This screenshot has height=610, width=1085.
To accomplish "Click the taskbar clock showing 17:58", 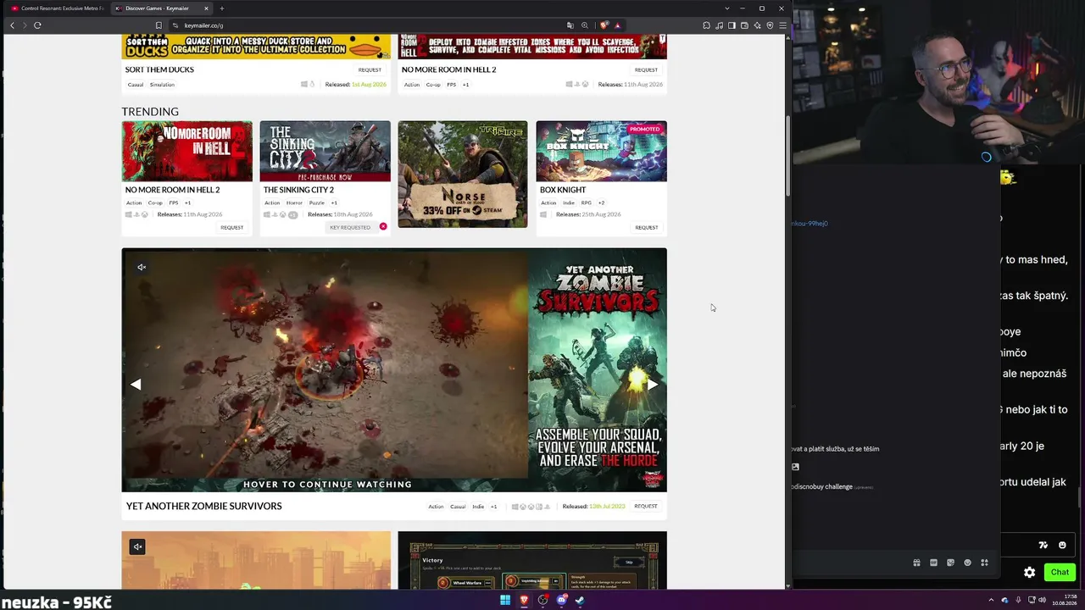I will pyautogui.click(x=1066, y=600).
